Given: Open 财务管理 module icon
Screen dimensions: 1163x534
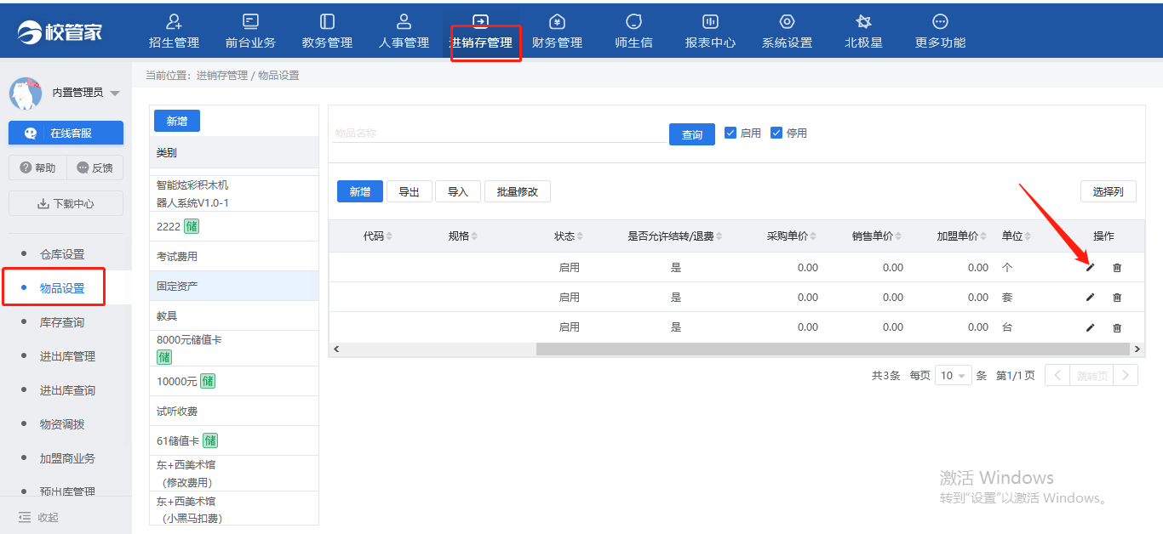Looking at the screenshot, I should click(x=557, y=21).
